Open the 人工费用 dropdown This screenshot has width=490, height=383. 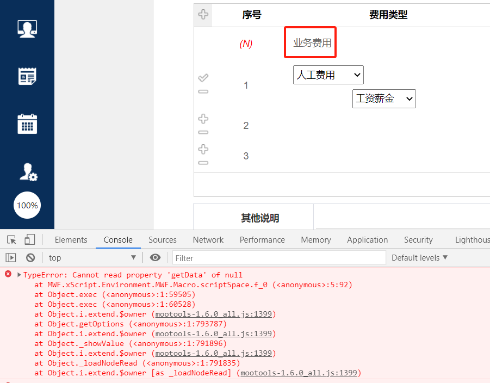328,75
